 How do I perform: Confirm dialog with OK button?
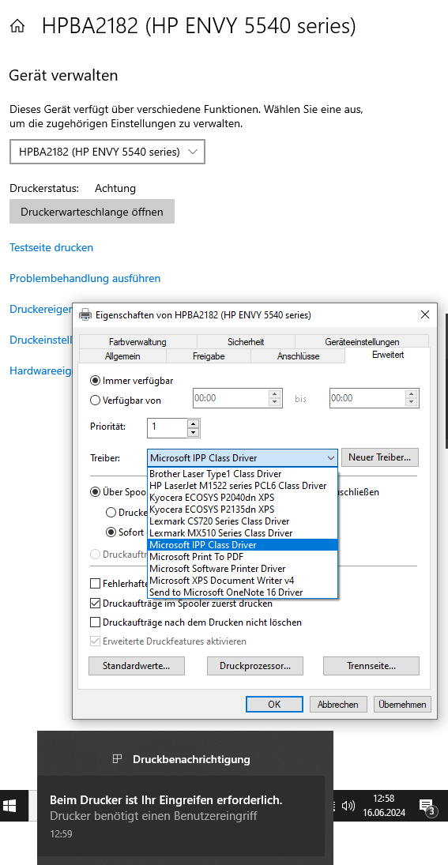[274, 705]
